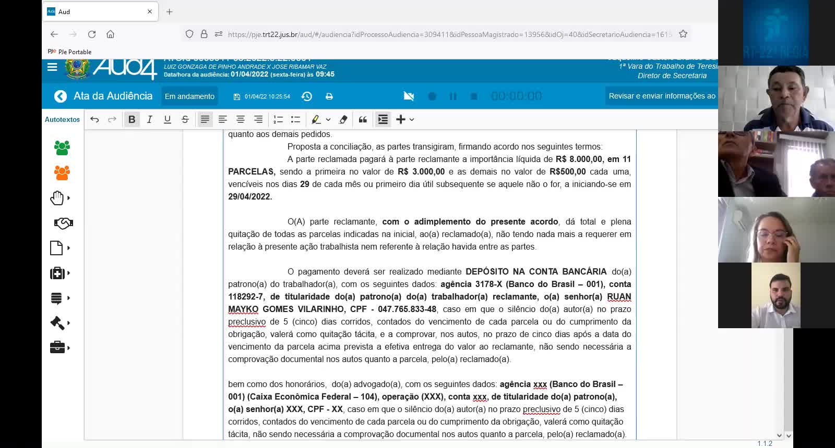Insert a bulleted list

296,119
